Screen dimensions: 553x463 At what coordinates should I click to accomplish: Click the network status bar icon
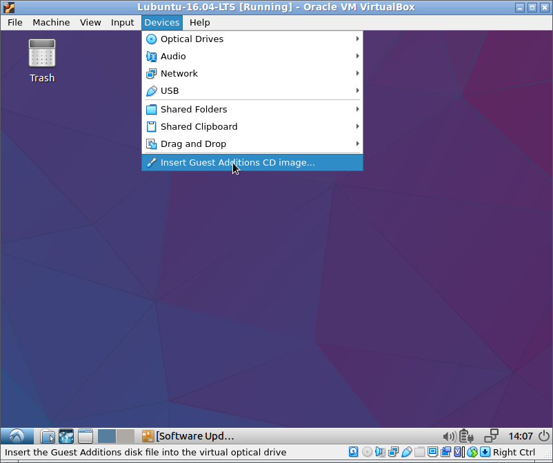coord(393,452)
